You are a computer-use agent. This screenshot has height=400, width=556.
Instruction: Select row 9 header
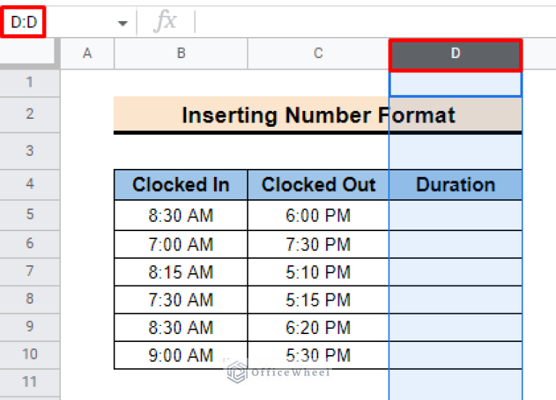click(30, 327)
